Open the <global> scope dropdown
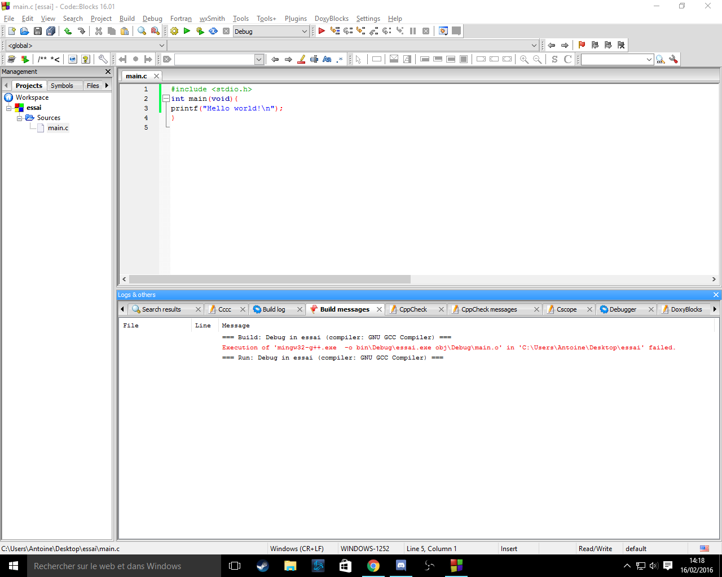This screenshot has height=577, width=722. tap(162, 46)
